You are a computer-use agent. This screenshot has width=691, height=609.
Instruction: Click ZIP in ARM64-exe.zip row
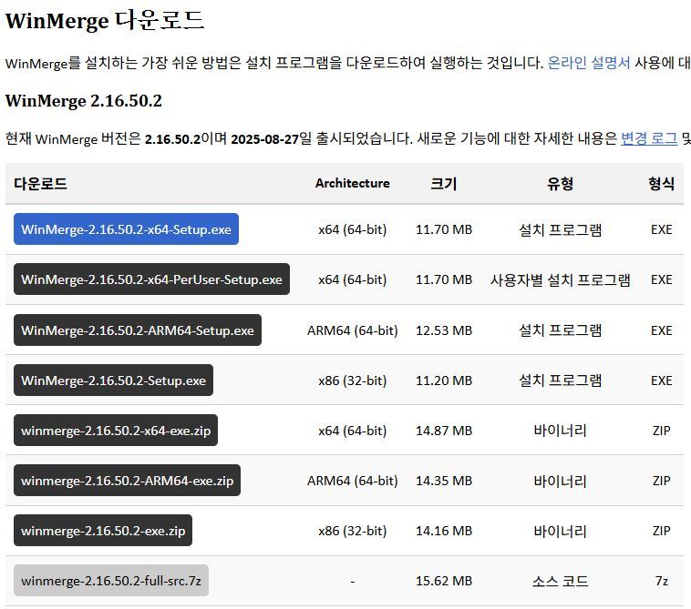pyautogui.click(x=662, y=481)
